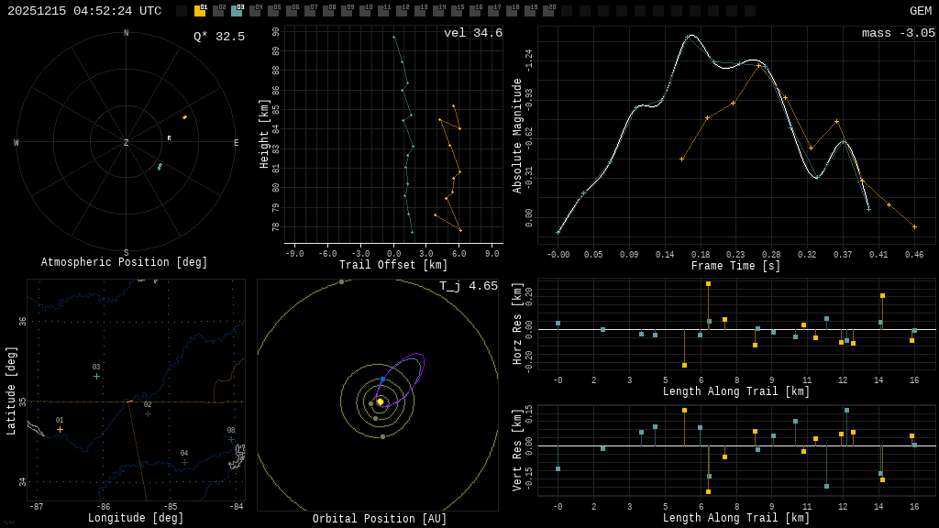Click the Q* 32.5 angle label

point(219,37)
